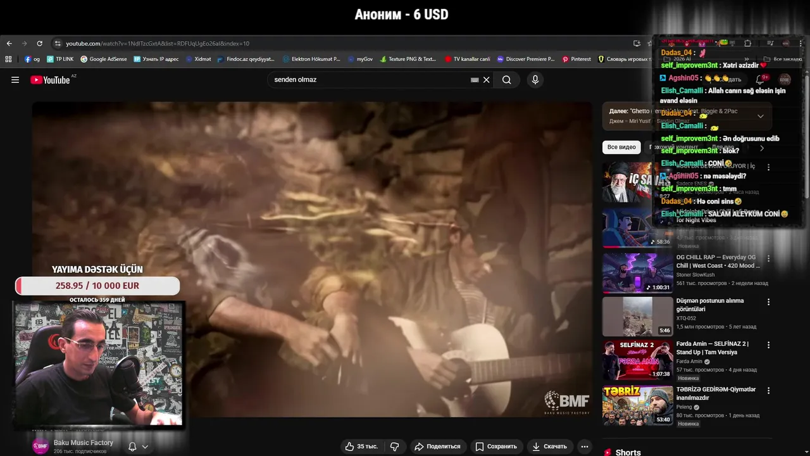Open the on-screen keyboard in search box

pos(475,80)
